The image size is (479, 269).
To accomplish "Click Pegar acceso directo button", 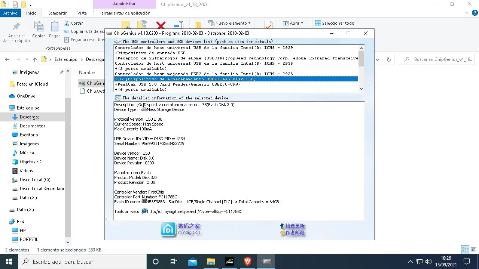I will tap(84, 40).
